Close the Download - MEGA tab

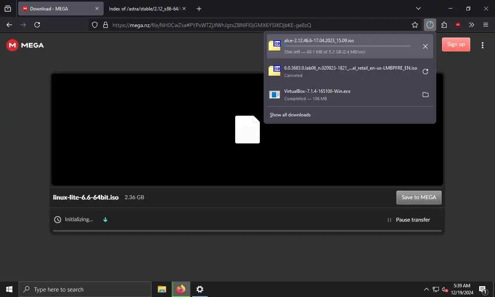click(97, 9)
